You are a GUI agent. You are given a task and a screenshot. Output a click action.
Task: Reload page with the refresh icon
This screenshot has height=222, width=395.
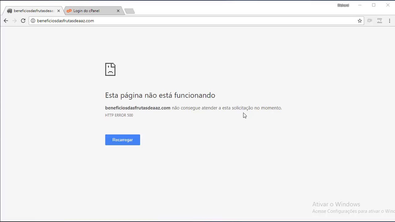23,21
